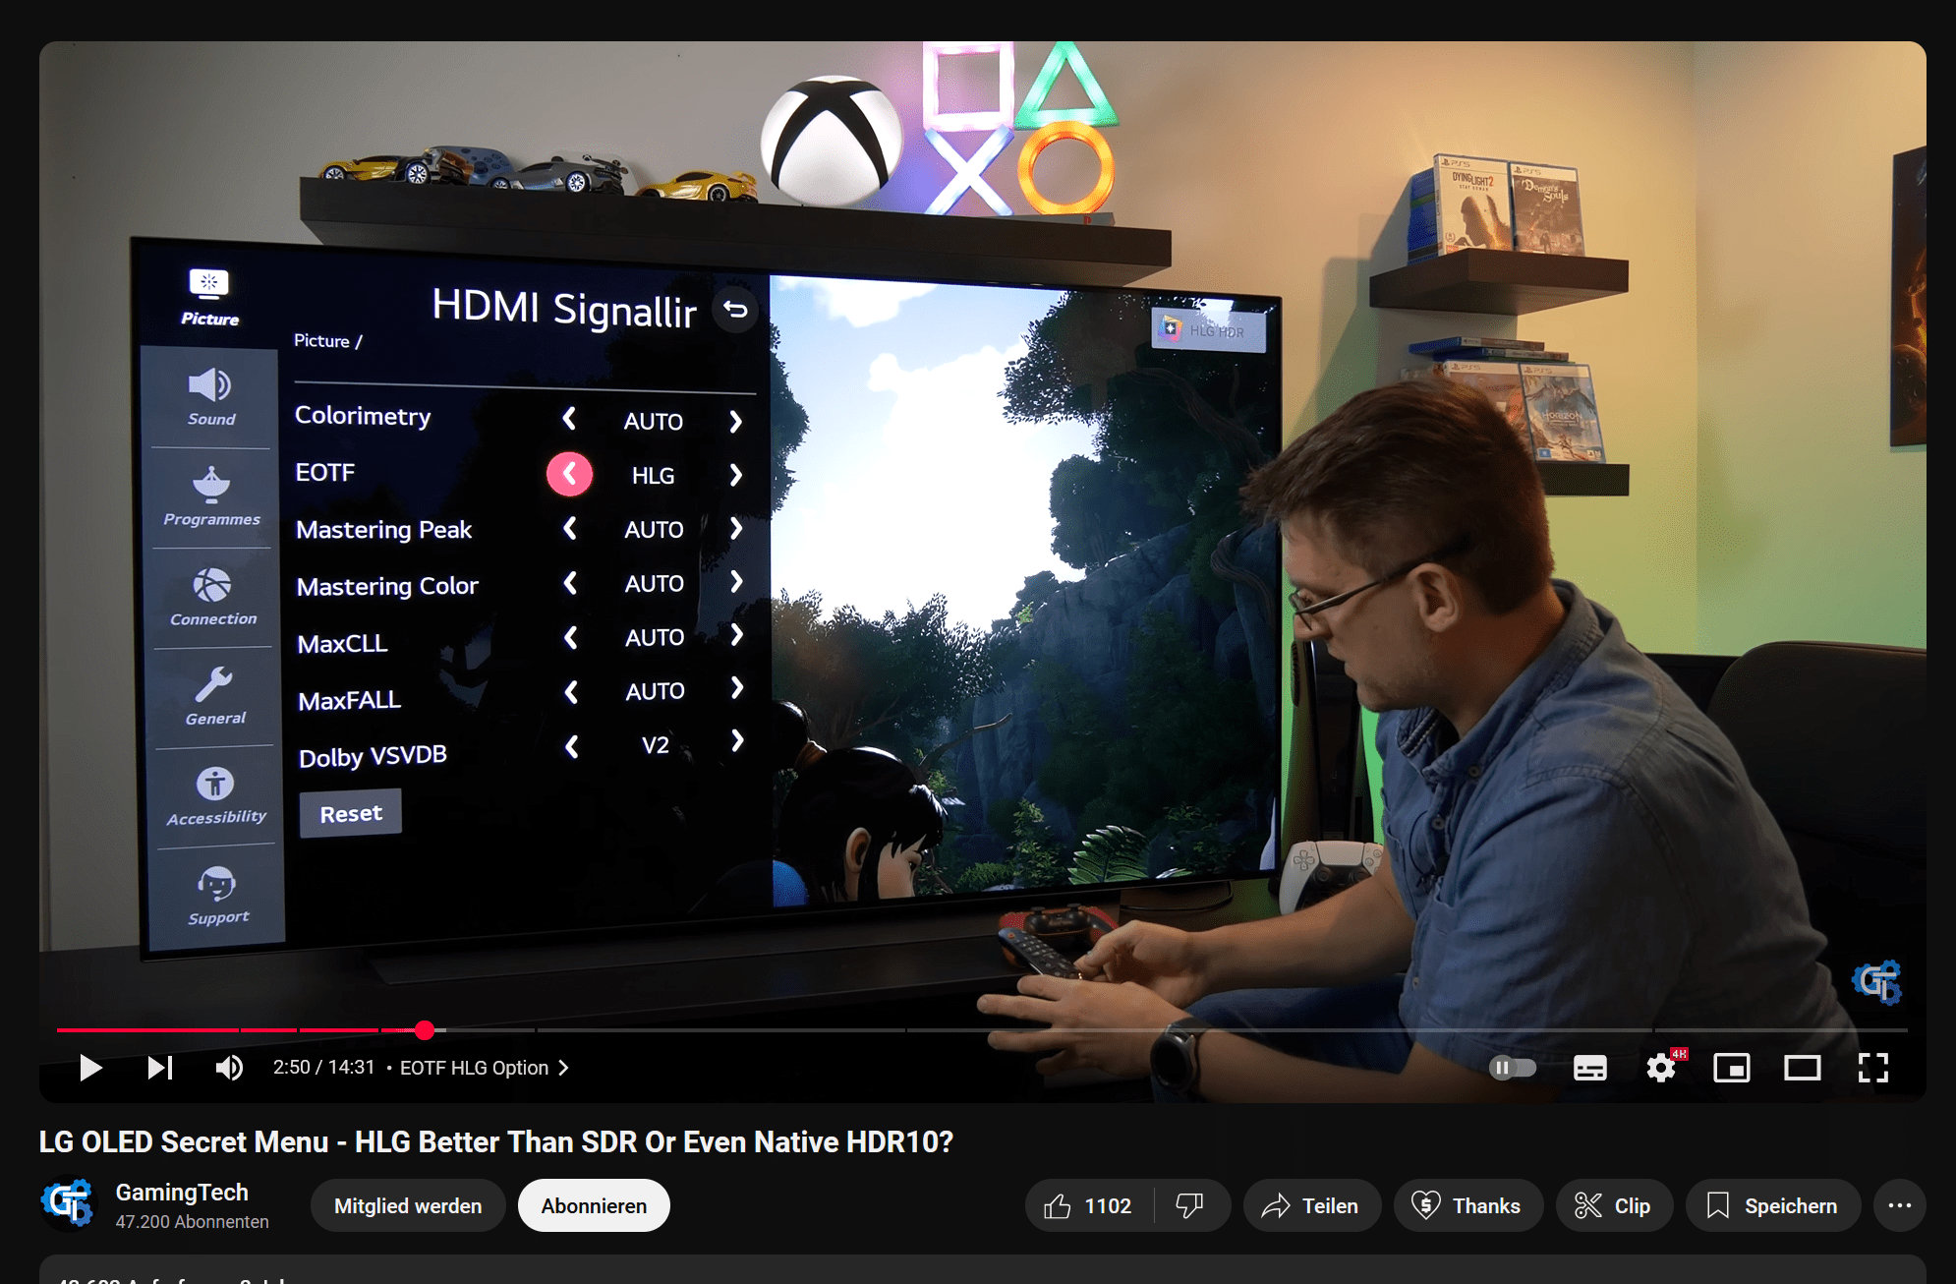
Task: Click the Teilen share button
Action: click(1311, 1206)
